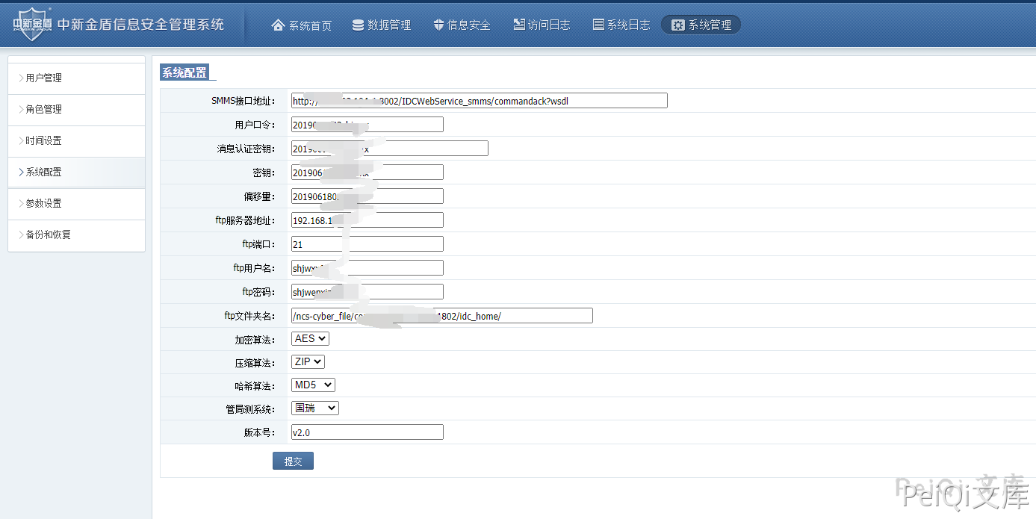1036x519 pixels.
Task: Open the 访问日志 menu
Action: 542,25
